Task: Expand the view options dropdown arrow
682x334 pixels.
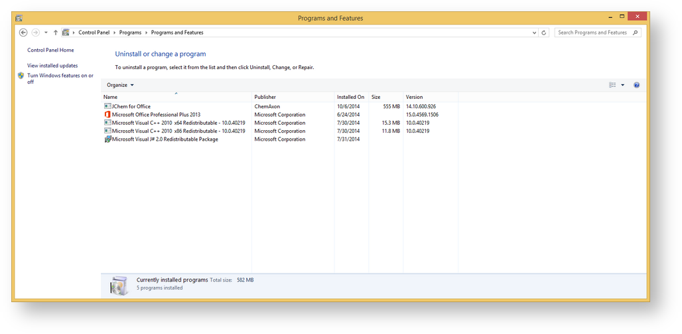Action: (622, 85)
